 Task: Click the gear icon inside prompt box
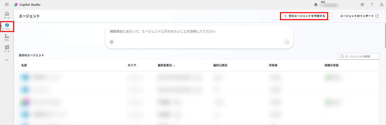coord(112,42)
